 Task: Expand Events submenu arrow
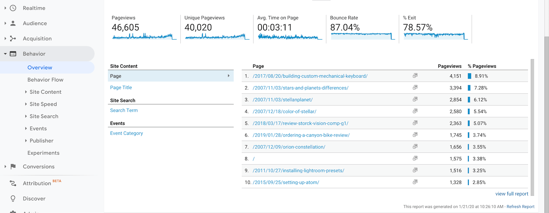pos(26,128)
